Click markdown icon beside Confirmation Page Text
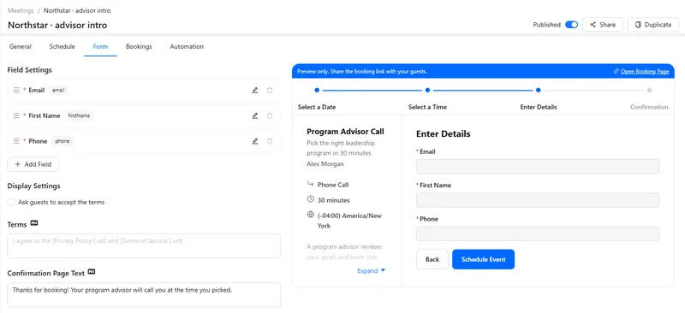Screen dimensions: 685x313 point(92,272)
